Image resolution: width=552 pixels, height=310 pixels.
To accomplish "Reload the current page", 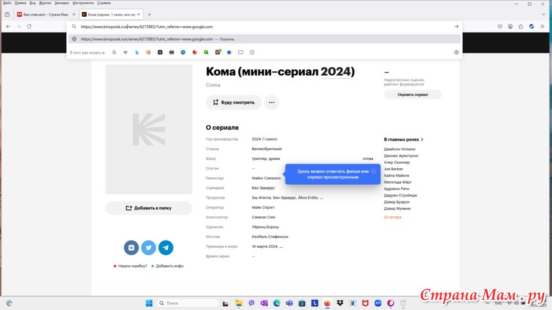I will tap(30, 26).
